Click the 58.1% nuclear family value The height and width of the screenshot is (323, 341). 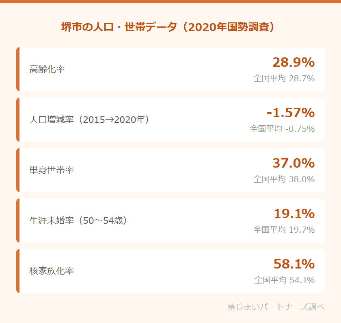pyautogui.click(x=294, y=264)
